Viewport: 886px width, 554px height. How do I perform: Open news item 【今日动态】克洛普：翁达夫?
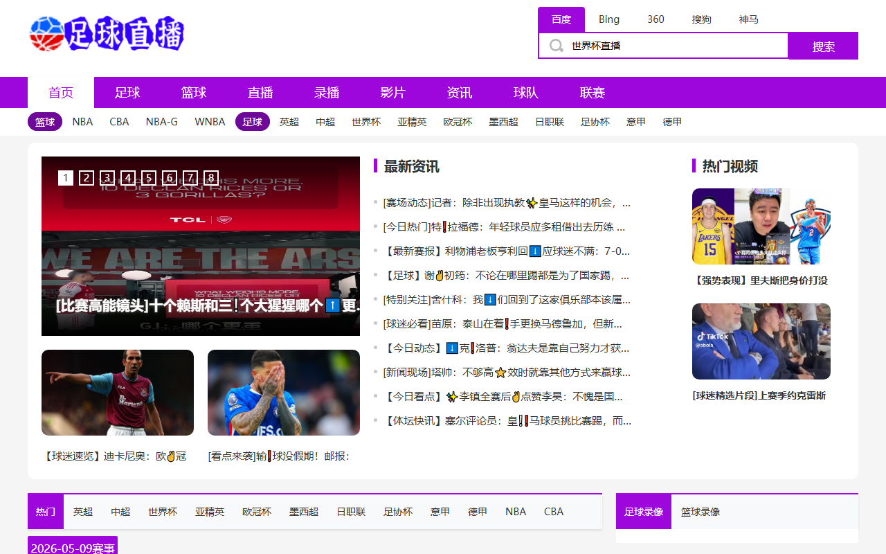[507, 348]
